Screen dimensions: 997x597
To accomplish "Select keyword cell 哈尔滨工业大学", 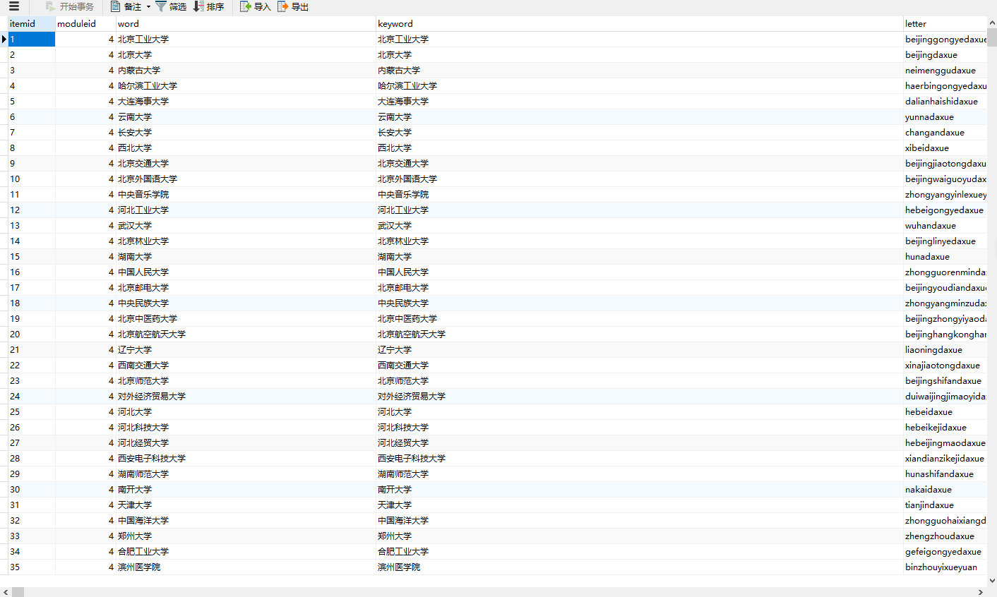I will 639,85.
